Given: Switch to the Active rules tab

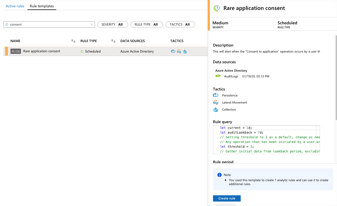Looking at the screenshot, I should pos(15,6).
